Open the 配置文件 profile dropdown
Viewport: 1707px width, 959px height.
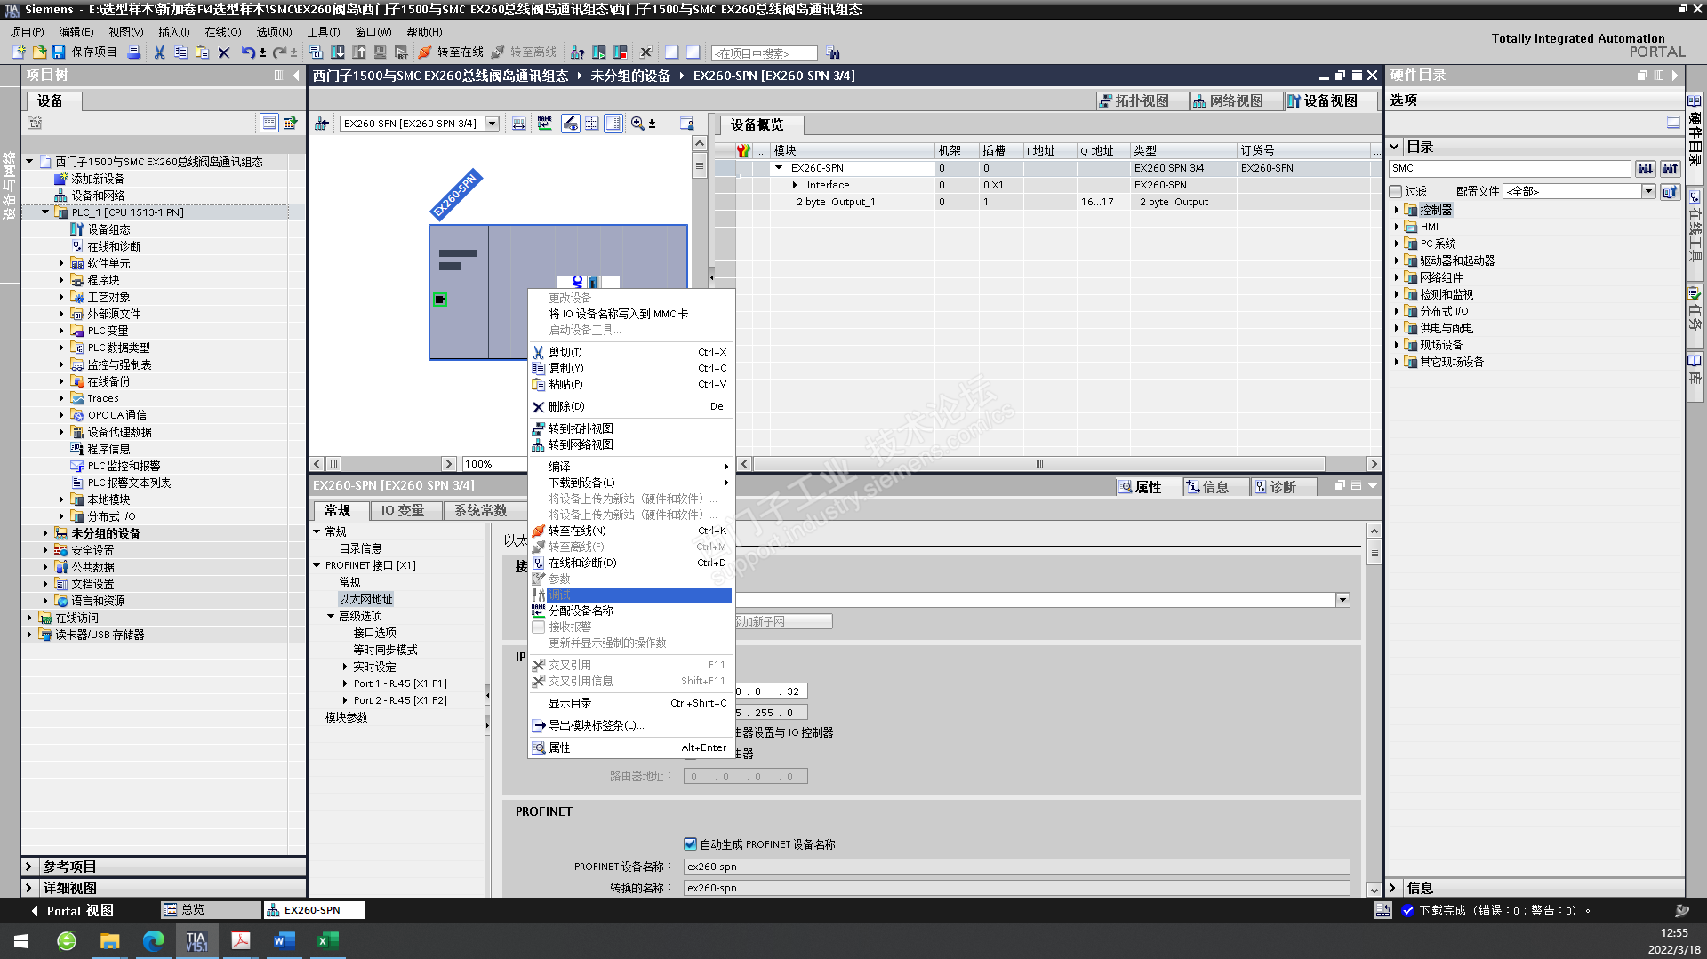coord(1648,191)
